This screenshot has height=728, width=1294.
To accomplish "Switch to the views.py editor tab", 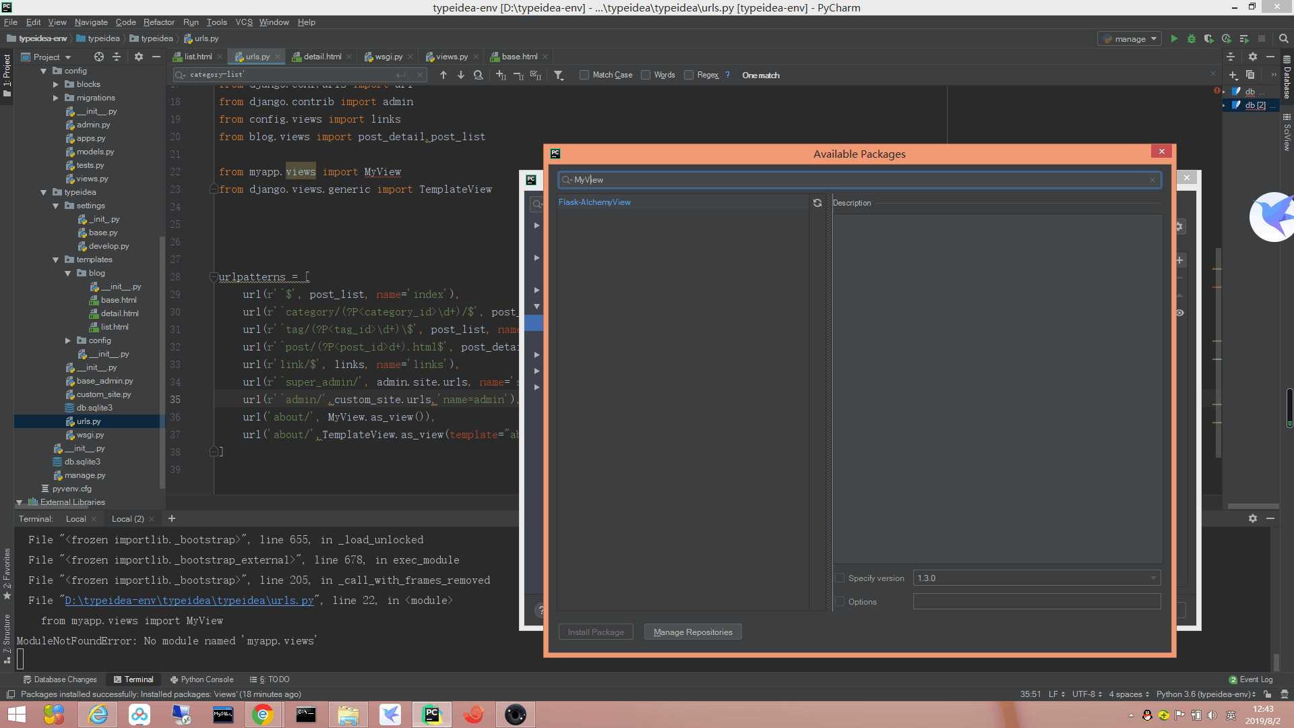I will click(x=452, y=56).
